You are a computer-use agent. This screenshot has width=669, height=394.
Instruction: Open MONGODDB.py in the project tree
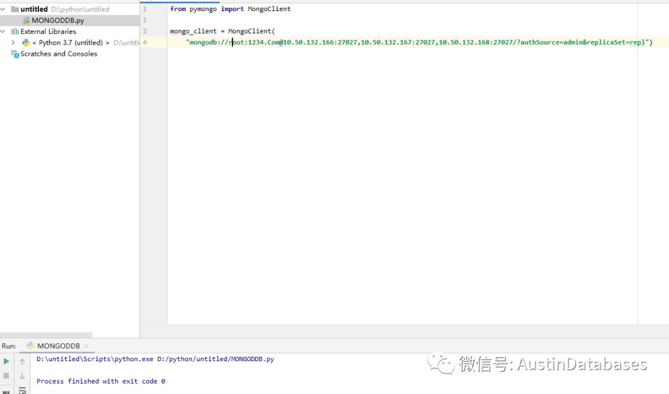pos(58,20)
